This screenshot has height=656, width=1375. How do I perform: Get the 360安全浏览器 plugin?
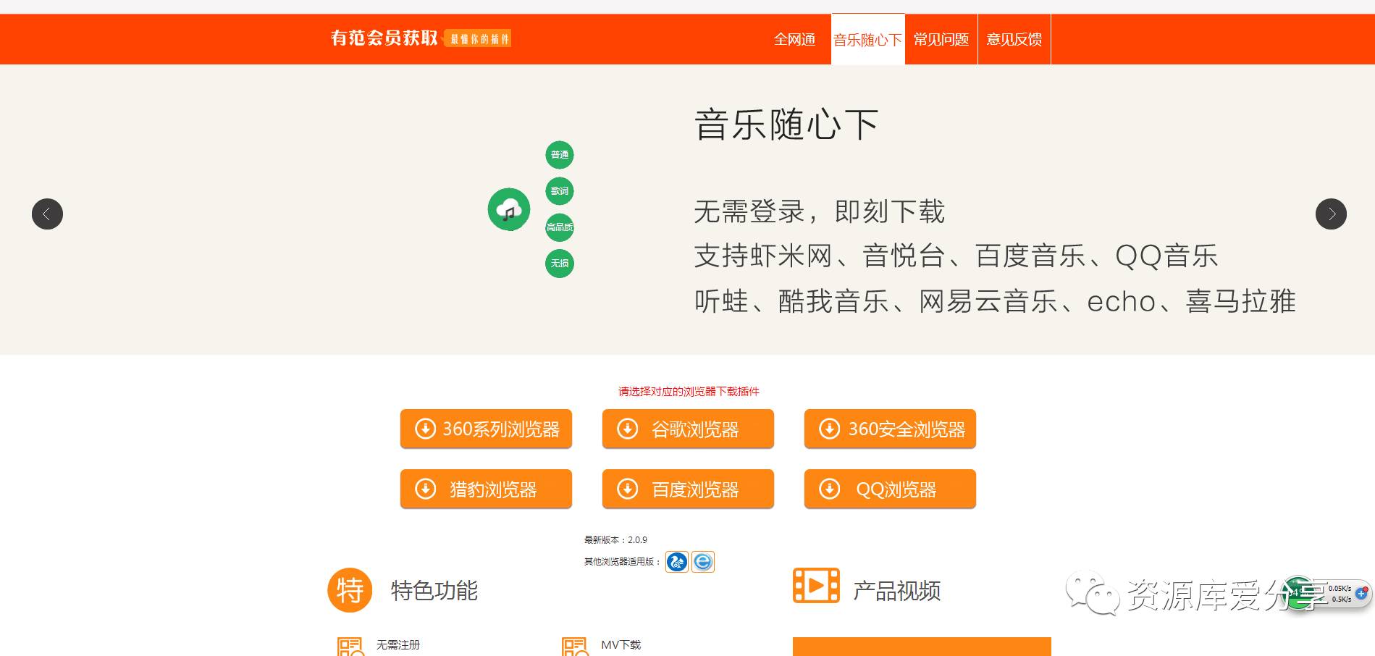click(x=890, y=429)
